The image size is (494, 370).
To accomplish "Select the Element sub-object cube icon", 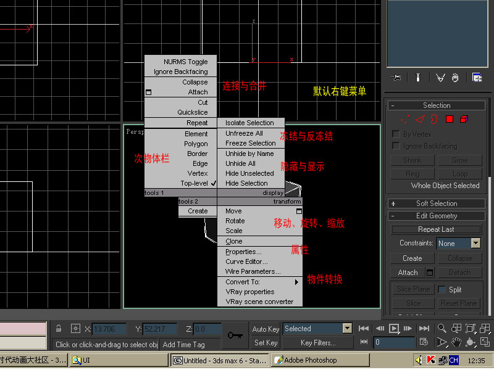I will [464, 118].
